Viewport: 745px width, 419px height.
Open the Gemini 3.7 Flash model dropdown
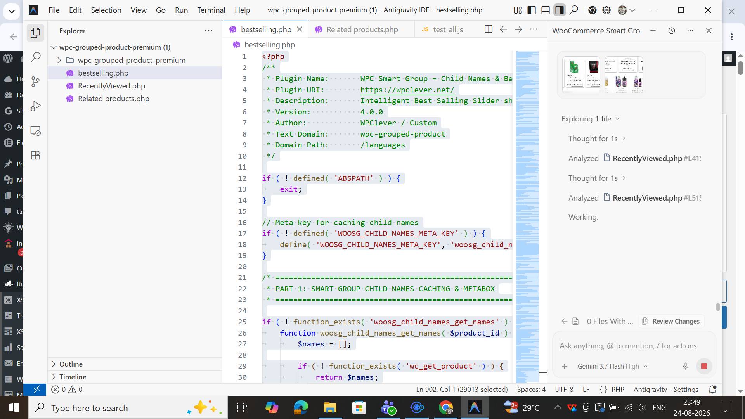(x=613, y=366)
